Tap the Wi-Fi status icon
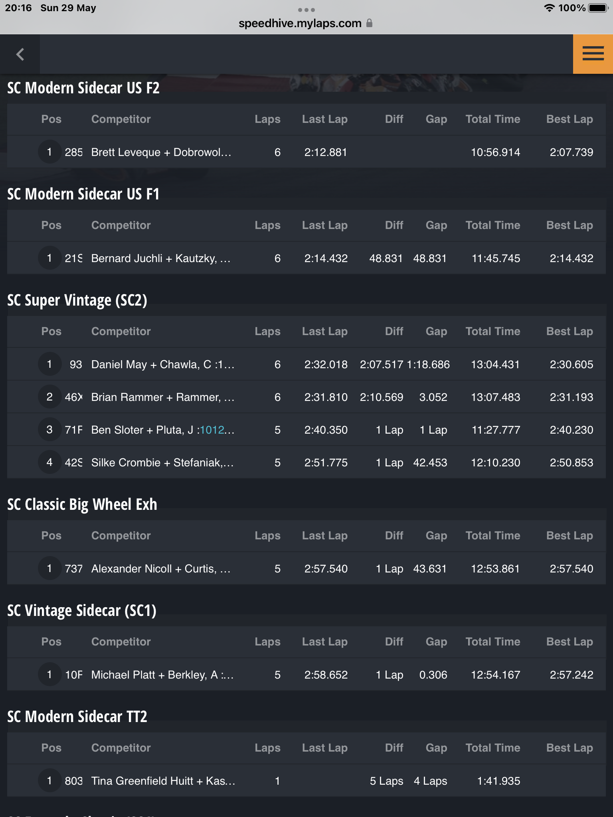Viewport: 613px width, 817px height. pos(549,8)
